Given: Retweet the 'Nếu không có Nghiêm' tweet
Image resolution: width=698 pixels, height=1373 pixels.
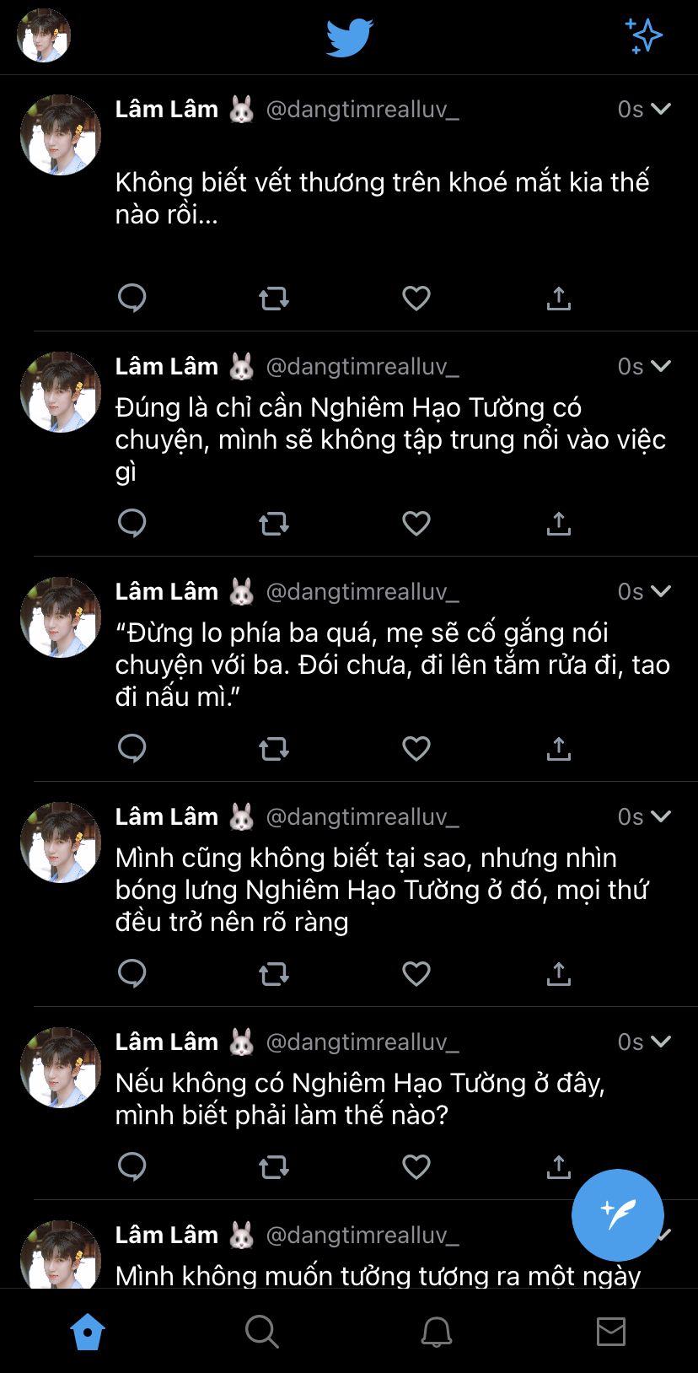Looking at the screenshot, I should [274, 1167].
